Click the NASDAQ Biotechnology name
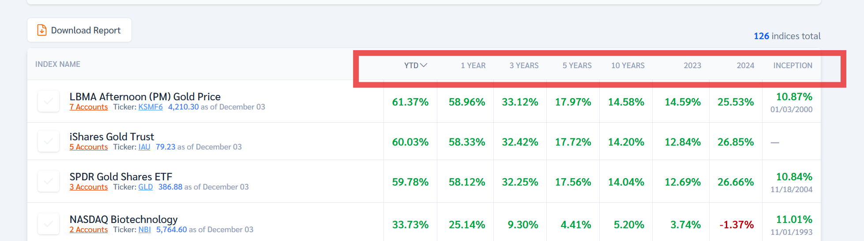Image resolution: width=864 pixels, height=241 pixels. 124,219
